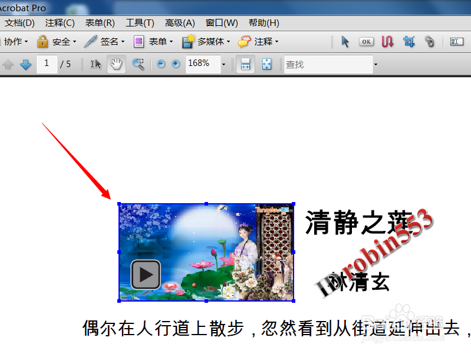The height and width of the screenshot is (354, 471).
Task: Choose the text select tool
Action: click(x=96, y=64)
